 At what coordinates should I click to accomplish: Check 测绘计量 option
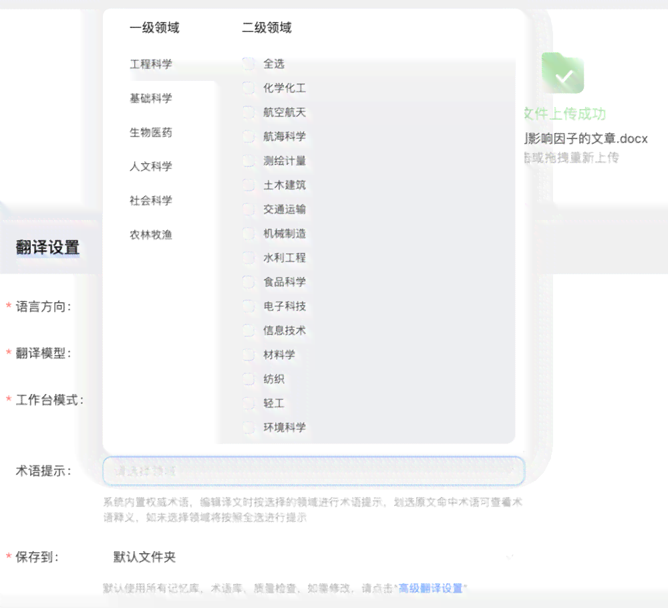tap(248, 161)
